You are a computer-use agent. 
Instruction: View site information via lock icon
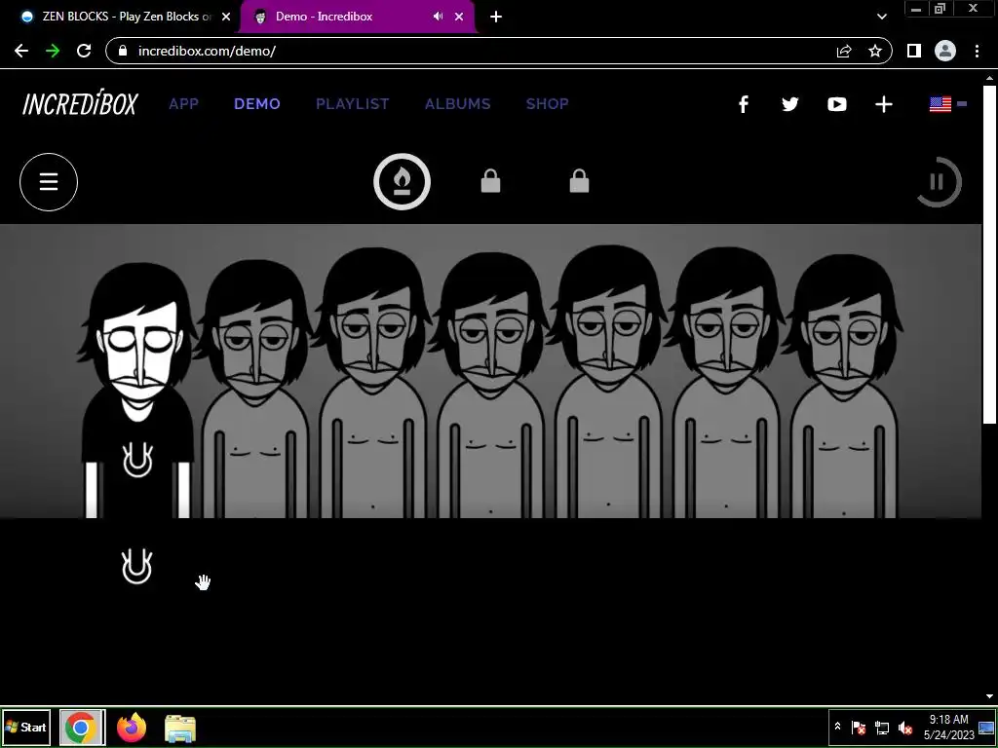pos(124,51)
